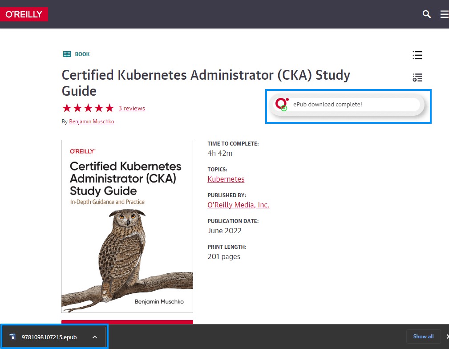Click the epub file icon in download bar
This screenshot has width=449, height=349.
(x=12, y=337)
